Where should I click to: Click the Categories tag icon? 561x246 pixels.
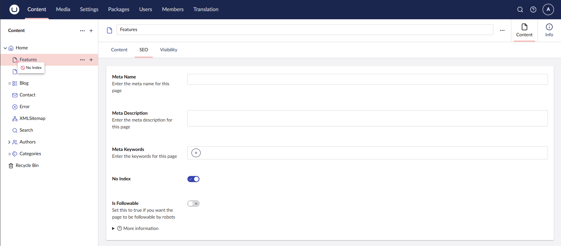[x=15, y=154]
